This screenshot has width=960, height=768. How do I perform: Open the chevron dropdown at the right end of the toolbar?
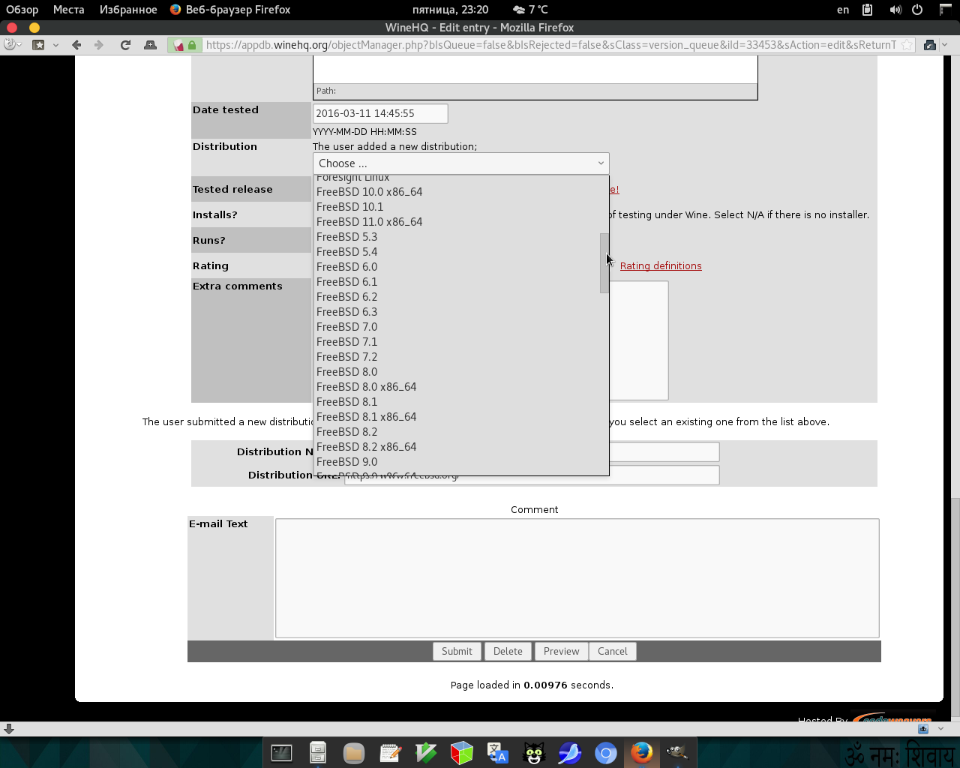[944, 45]
